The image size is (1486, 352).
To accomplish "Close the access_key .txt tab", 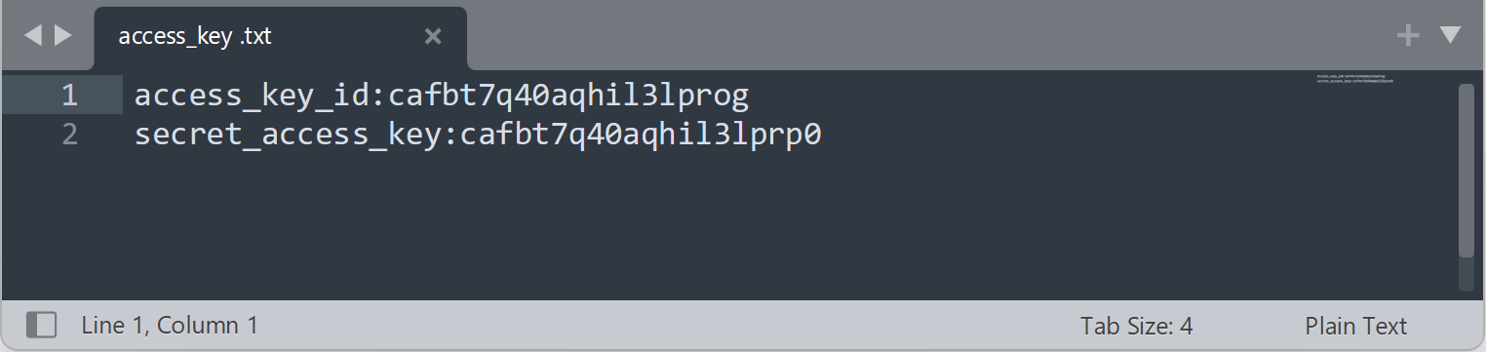I will tap(433, 37).
